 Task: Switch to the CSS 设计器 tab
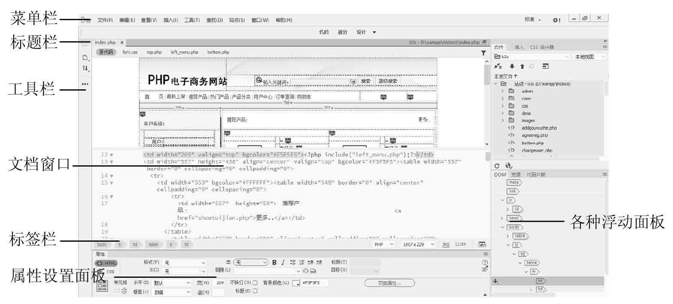pos(542,47)
